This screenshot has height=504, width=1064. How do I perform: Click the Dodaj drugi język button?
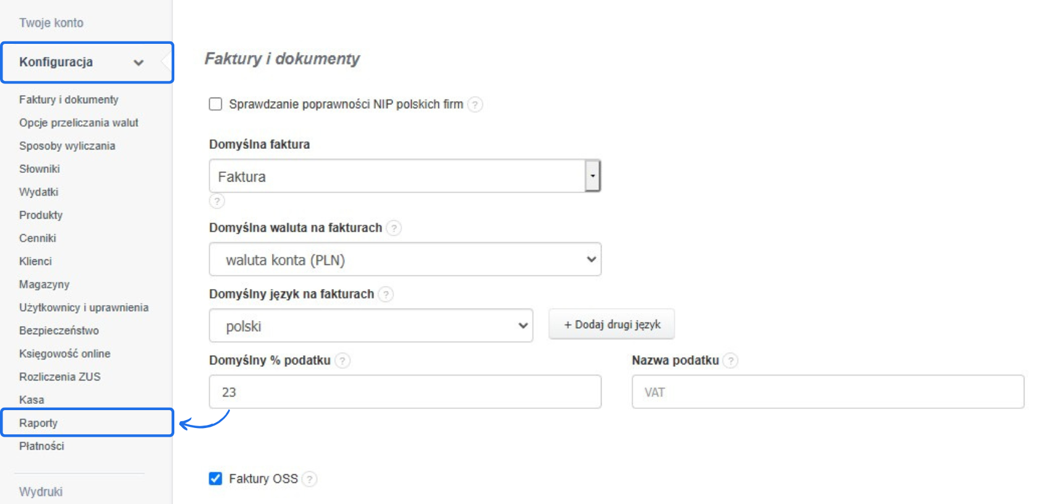[611, 325]
